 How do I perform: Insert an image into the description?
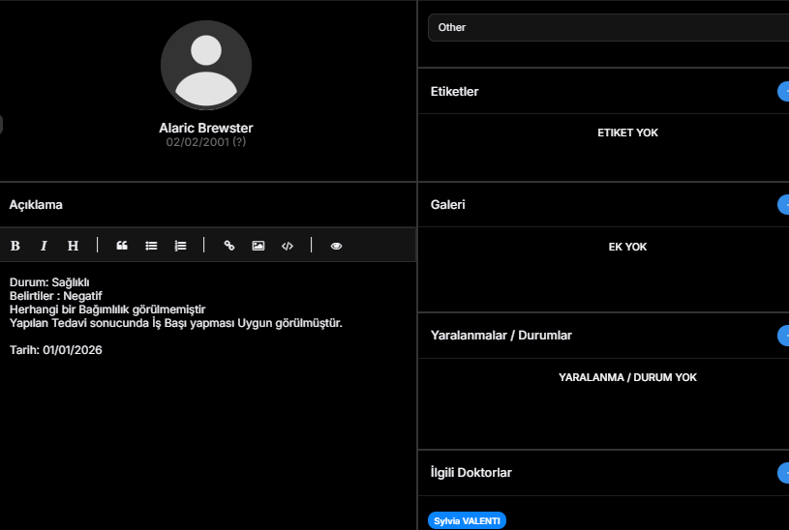258,246
